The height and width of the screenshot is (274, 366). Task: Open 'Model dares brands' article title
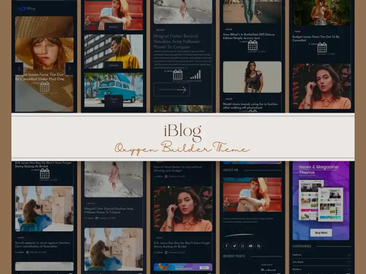pos(250,106)
